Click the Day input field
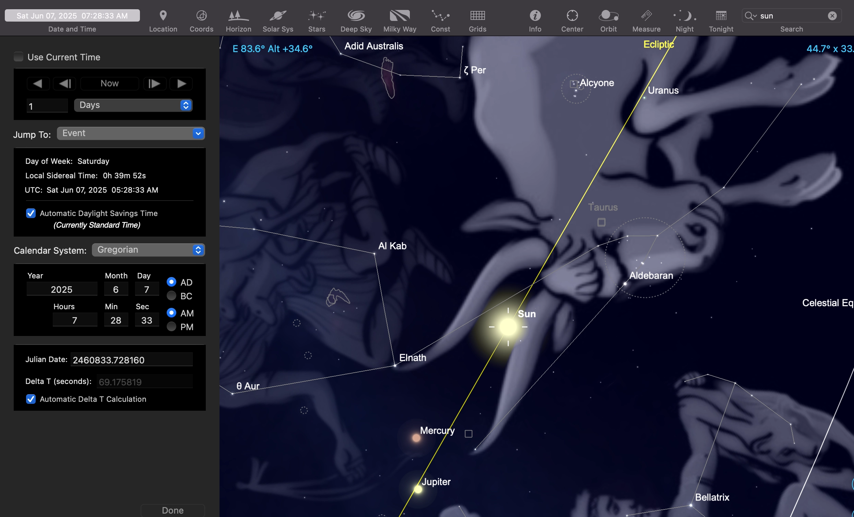The height and width of the screenshot is (517, 854). [x=146, y=289]
